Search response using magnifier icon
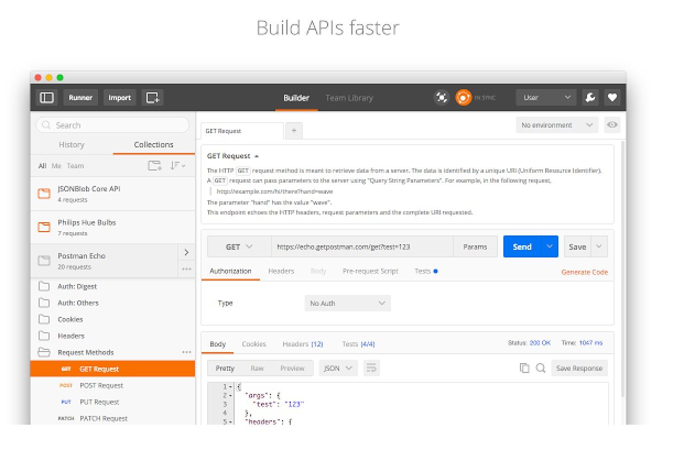 541,368
